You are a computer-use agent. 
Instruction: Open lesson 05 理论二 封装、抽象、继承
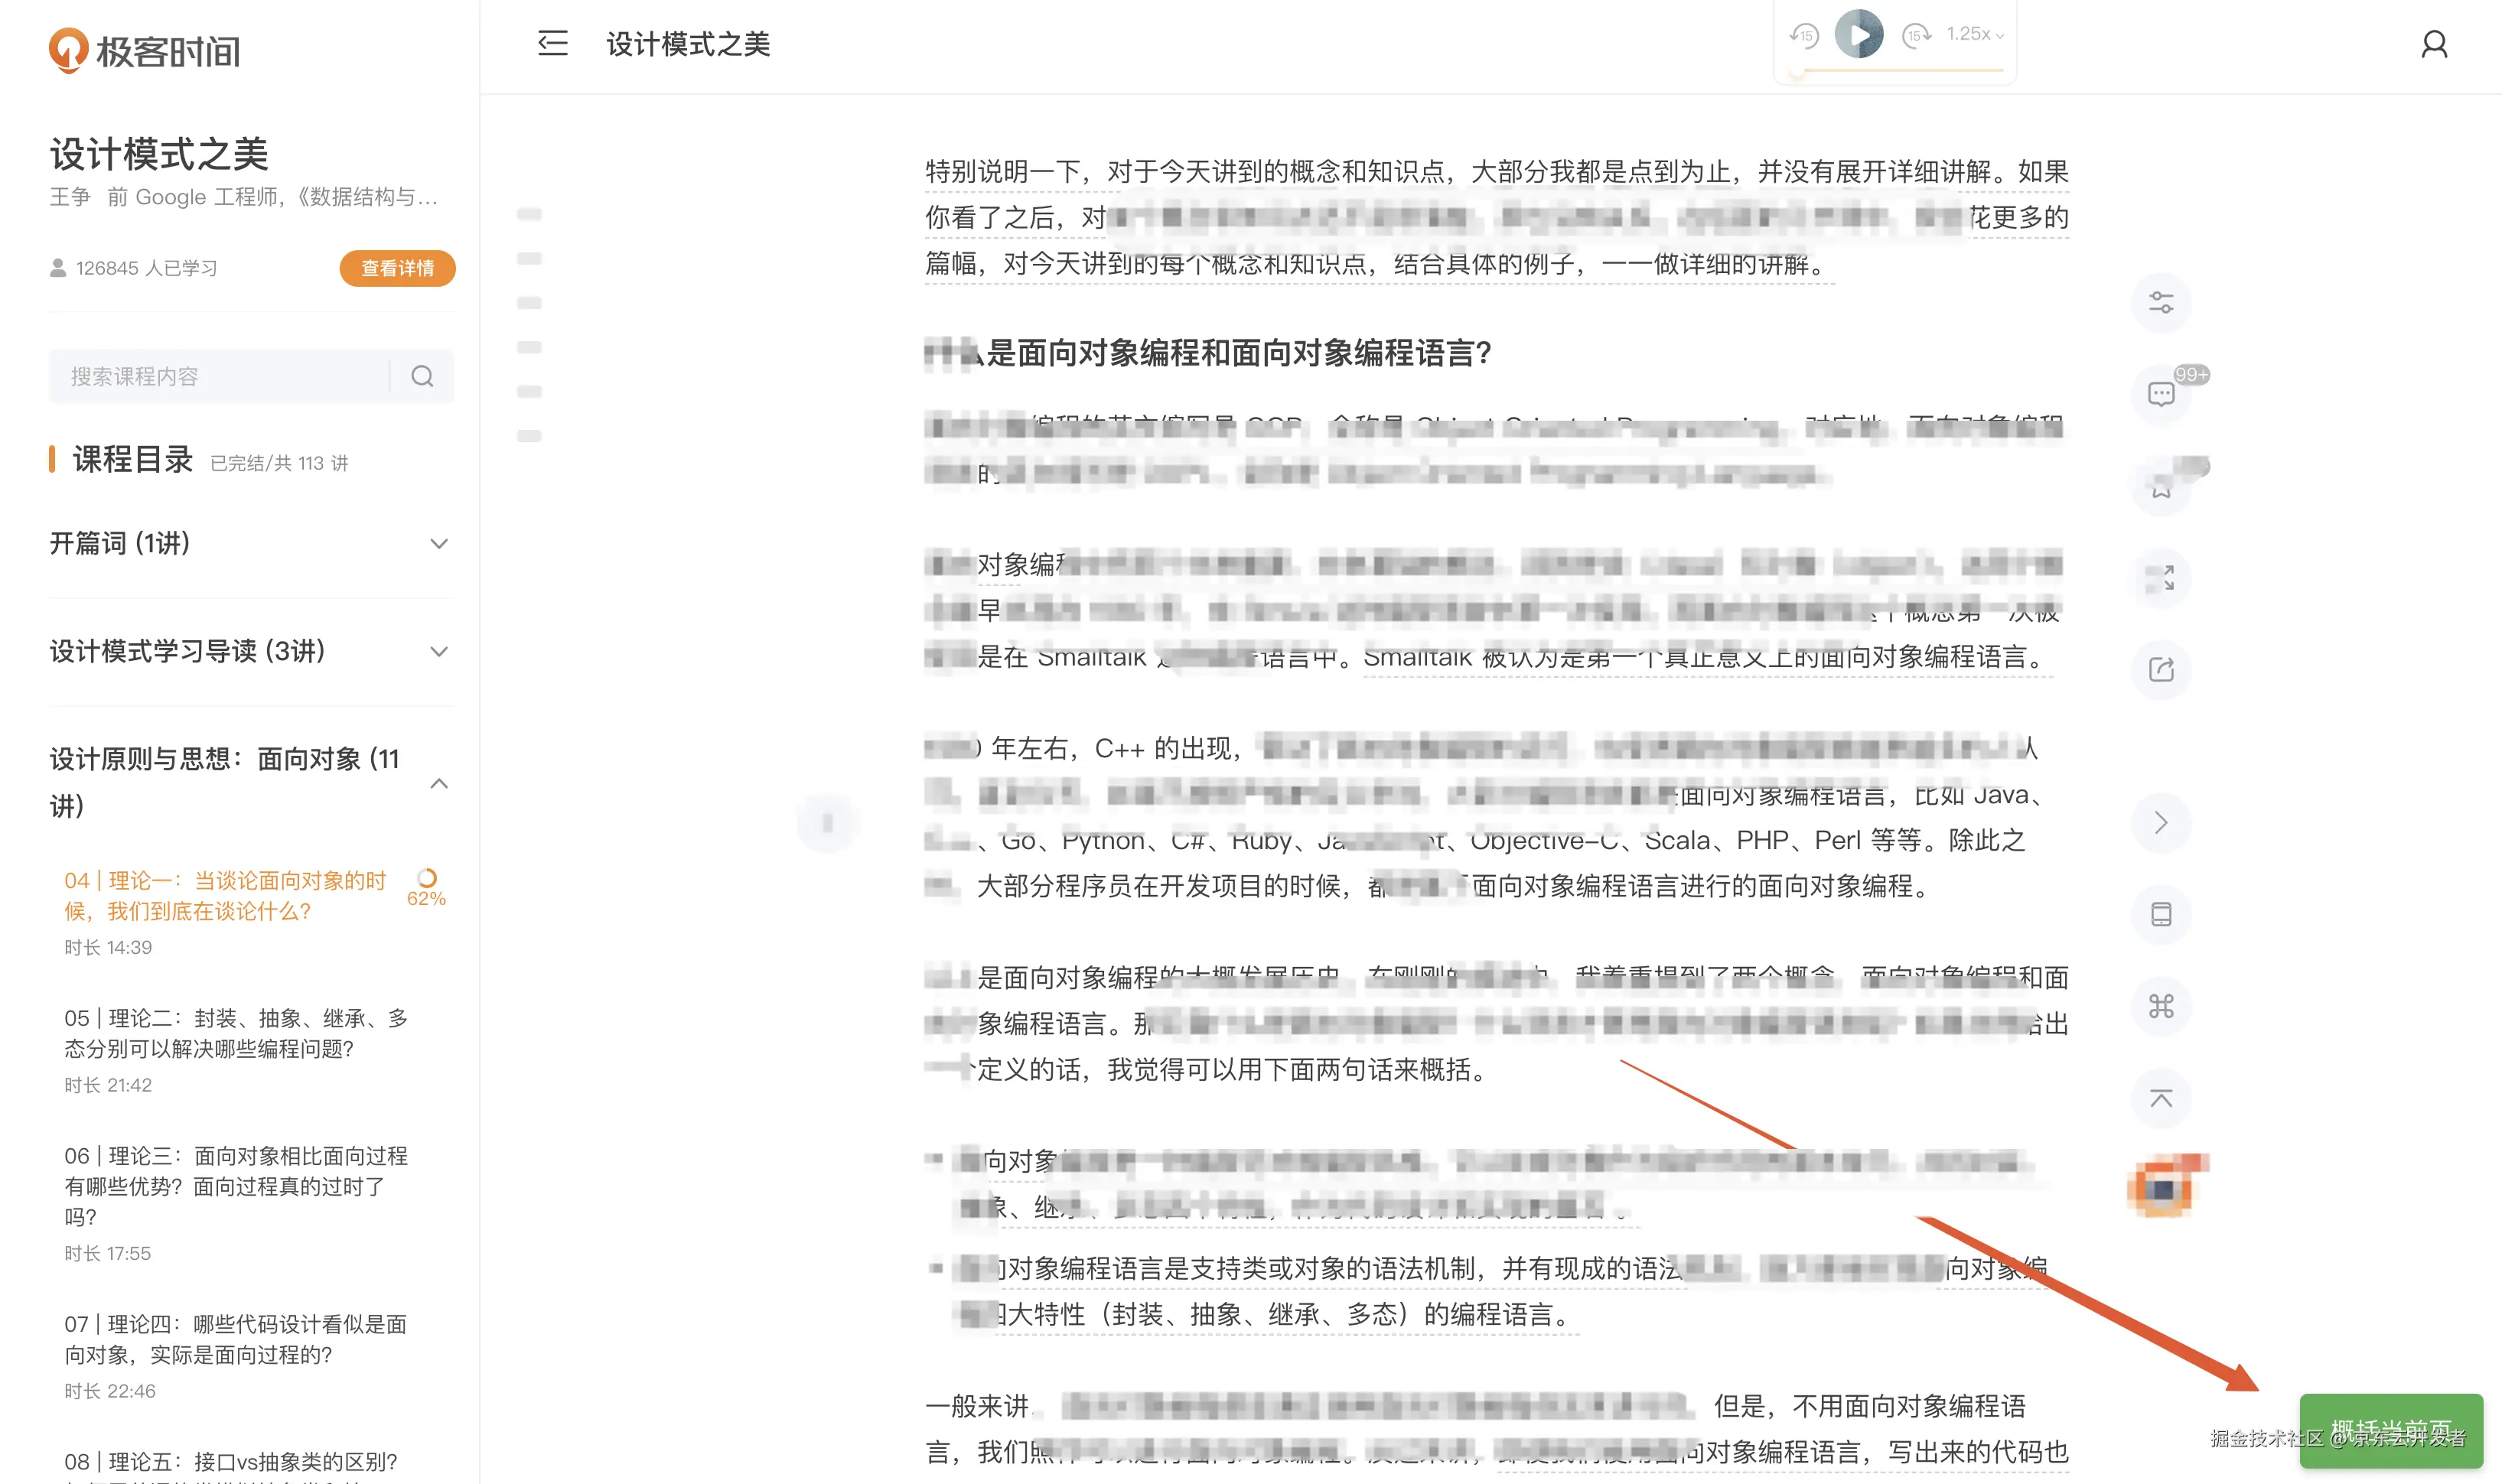236,1033
